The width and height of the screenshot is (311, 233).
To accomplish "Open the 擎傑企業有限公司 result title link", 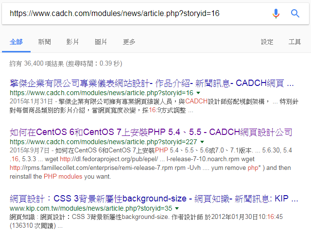I will 152,83.
